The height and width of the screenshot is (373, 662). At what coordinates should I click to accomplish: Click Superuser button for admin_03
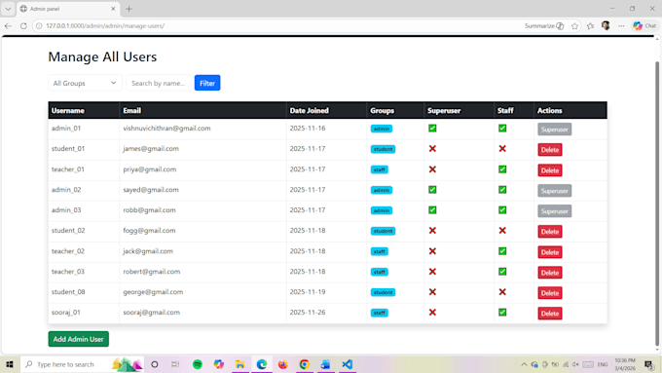(x=554, y=211)
